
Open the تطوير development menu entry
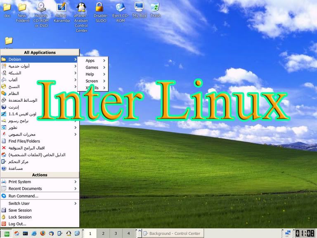40,128
